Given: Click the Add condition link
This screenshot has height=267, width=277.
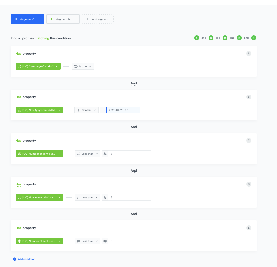Looking at the screenshot, I should (26, 259).
